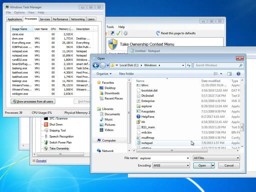Click green checkmark icon in Winaero Tweaker toolbar
Image resolution: width=256 pixels, height=192 pixels.
pos(118,33)
